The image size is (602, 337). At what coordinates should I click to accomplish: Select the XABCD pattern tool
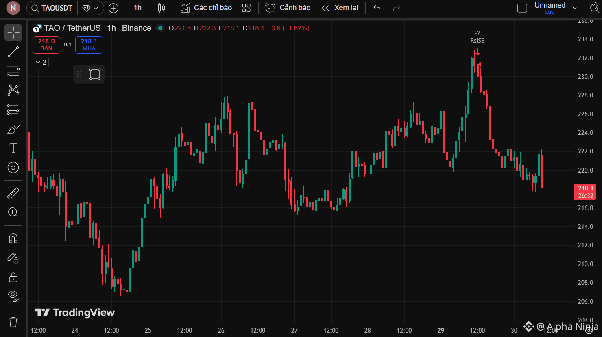13,90
